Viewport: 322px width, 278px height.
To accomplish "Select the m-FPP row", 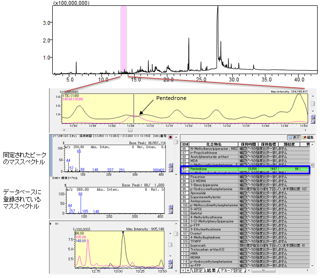I will (245, 266).
